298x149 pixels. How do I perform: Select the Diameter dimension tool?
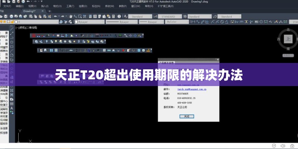pos(222,22)
